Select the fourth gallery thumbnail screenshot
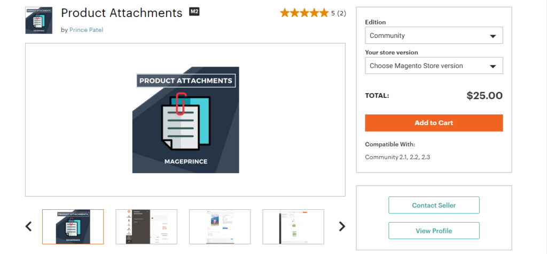This screenshot has height=254, width=547. point(293,227)
